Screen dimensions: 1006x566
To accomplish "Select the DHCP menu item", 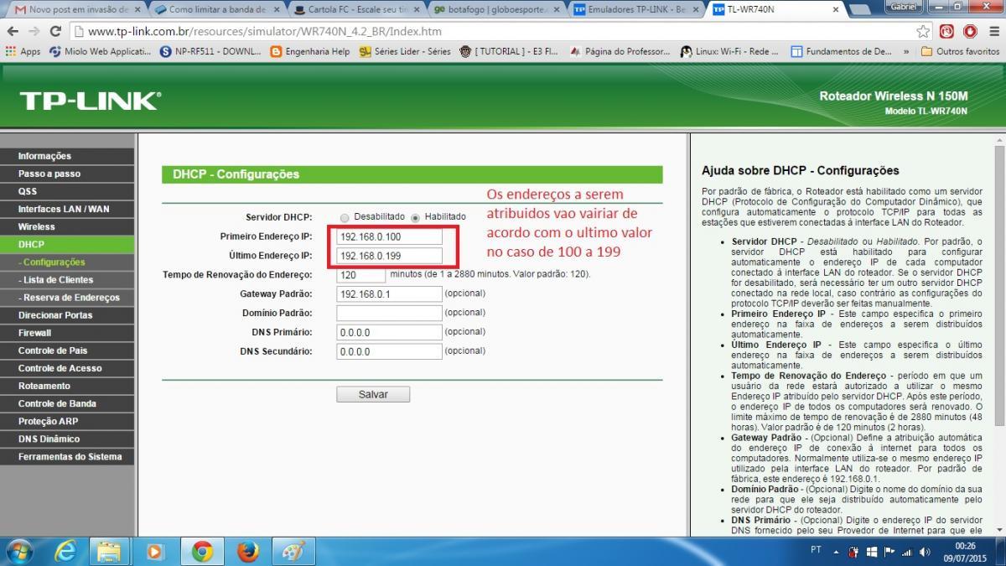I will (x=67, y=244).
